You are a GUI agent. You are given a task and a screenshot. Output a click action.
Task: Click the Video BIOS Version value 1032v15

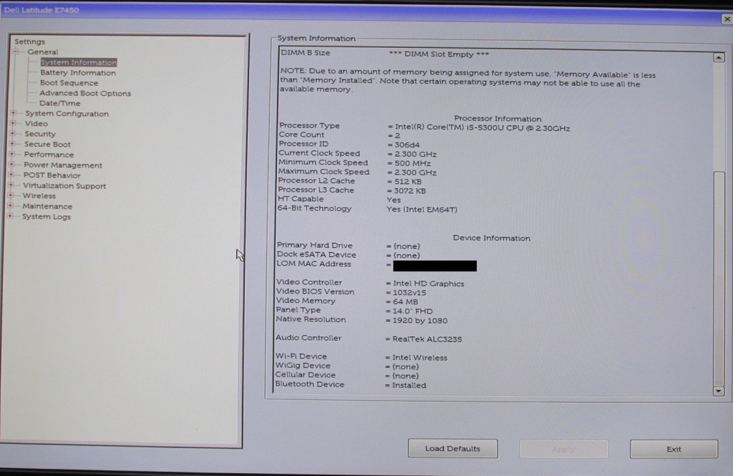[409, 293]
